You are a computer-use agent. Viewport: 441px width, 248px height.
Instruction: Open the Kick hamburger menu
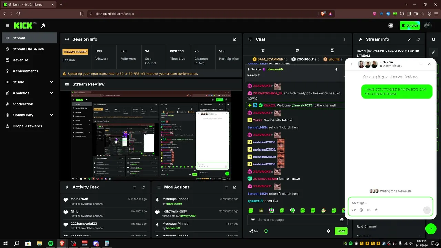tap(7, 25)
